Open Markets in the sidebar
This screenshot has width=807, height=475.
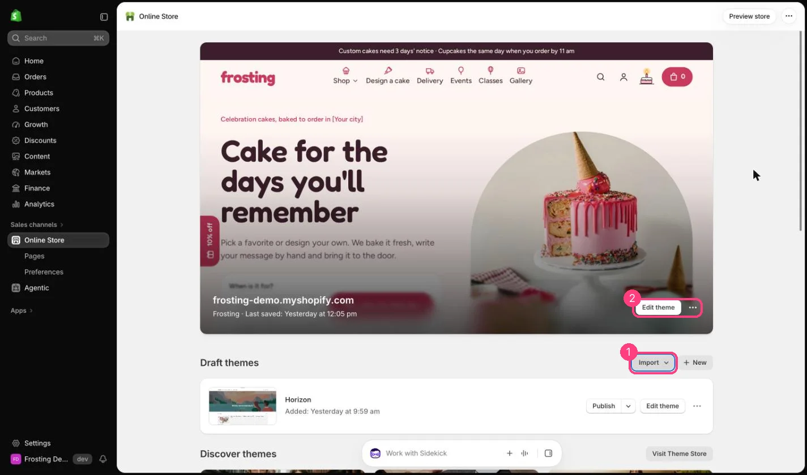(x=58, y=172)
